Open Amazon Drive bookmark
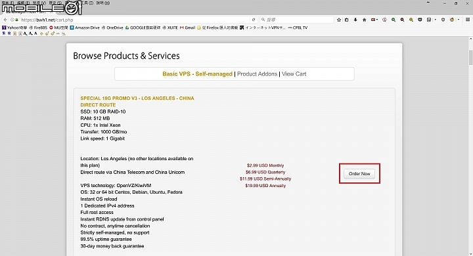This screenshot has width=473, height=256. pyautogui.click(x=85, y=28)
